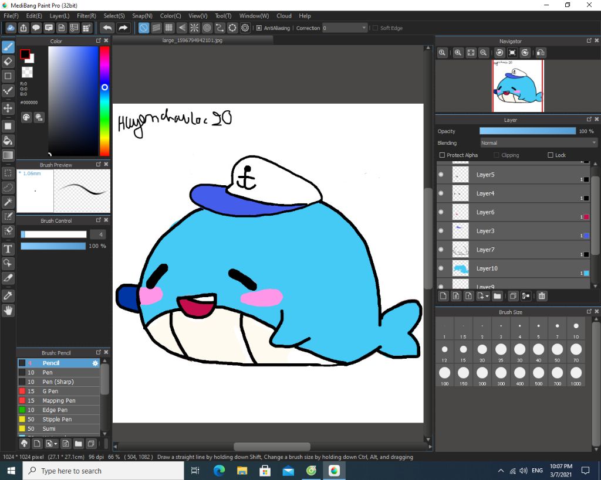601x480 pixels.
Task: Open the add layer dropdown arrow
Action: (x=487, y=296)
